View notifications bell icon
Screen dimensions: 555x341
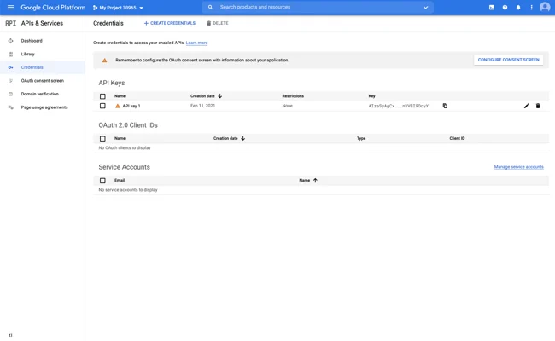click(x=518, y=8)
